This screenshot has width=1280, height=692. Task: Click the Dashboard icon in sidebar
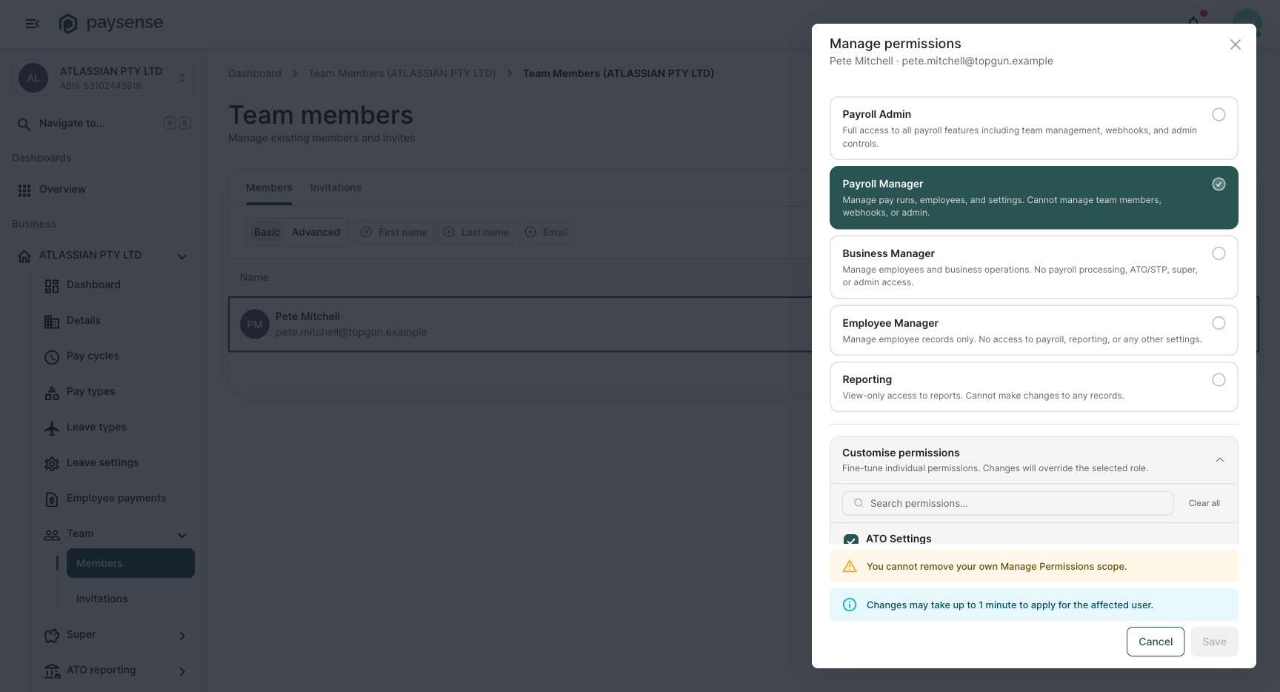click(52, 286)
